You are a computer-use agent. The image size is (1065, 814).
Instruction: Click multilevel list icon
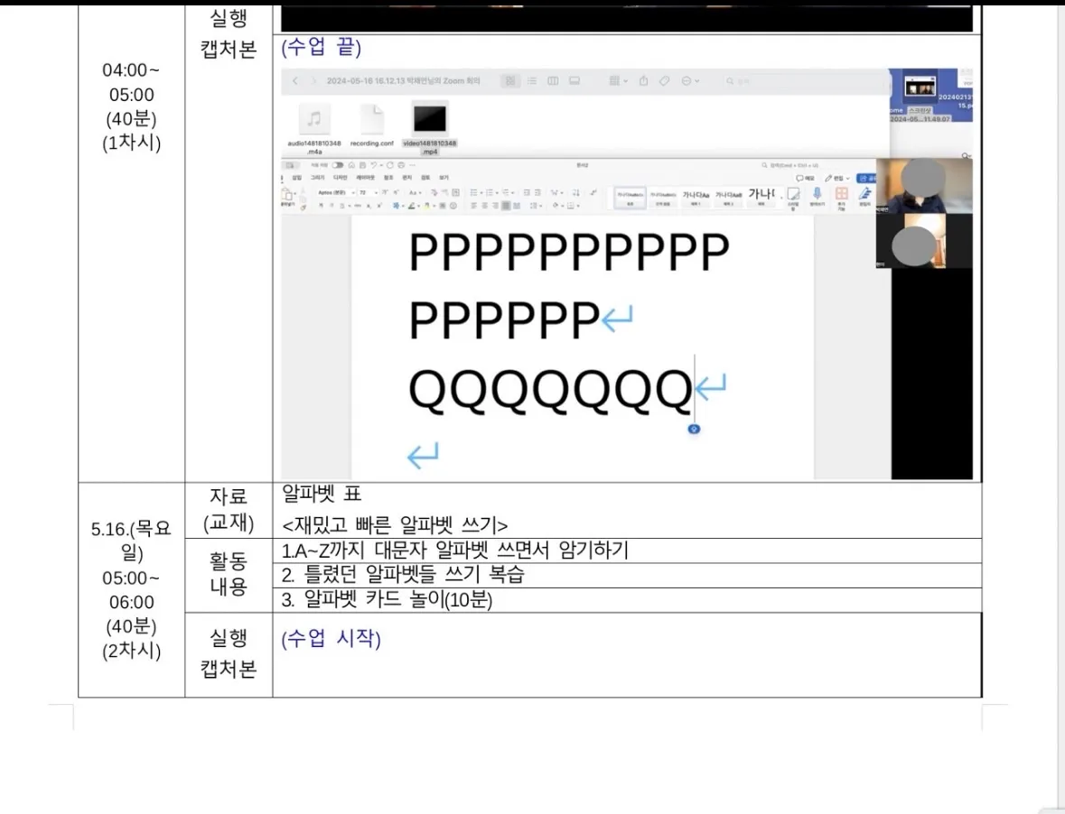click(508, 192)
